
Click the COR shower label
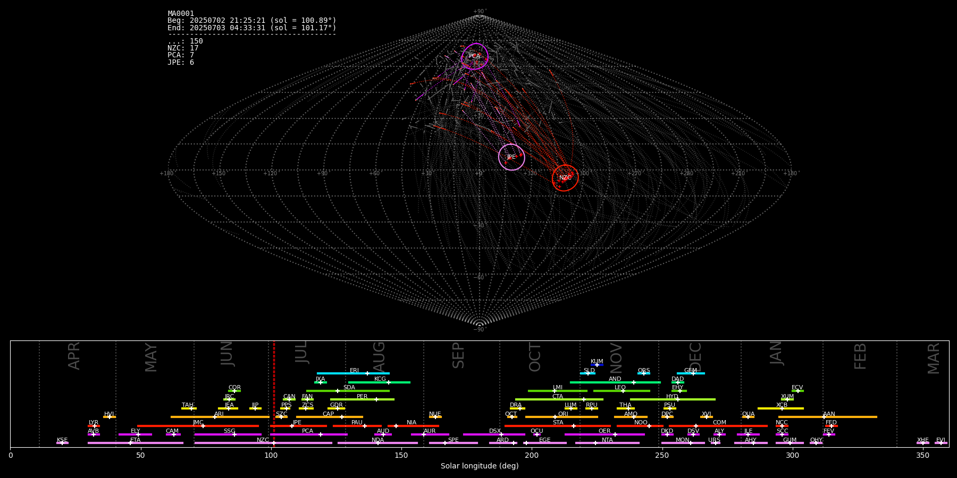[234, 388]
